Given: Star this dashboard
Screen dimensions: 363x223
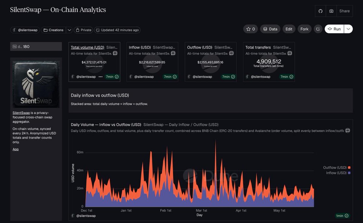Looking at the screenshot, I should coord(250,29).
